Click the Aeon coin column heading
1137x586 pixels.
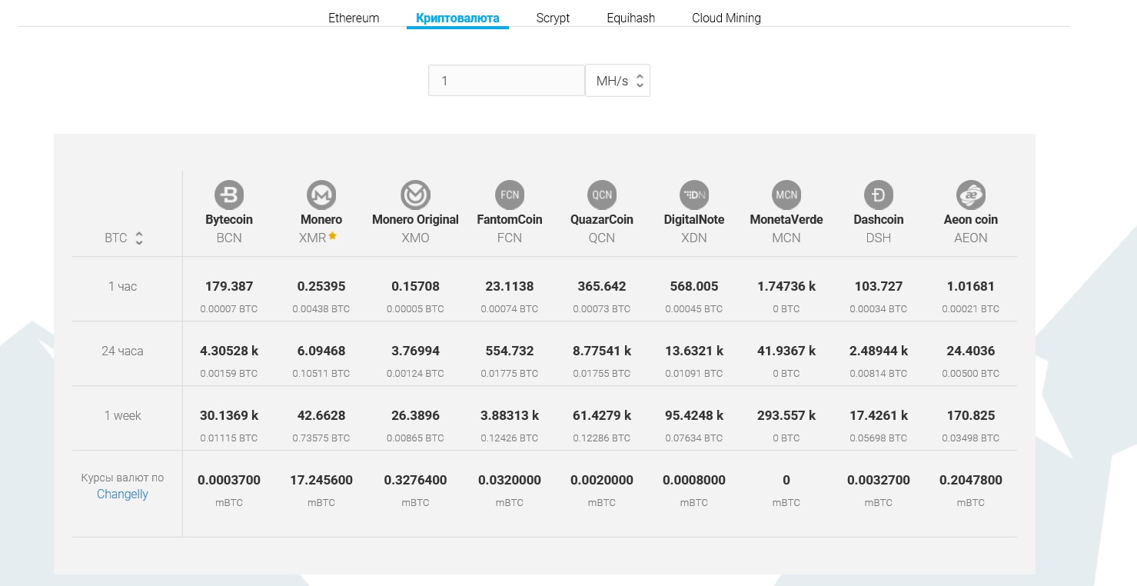tap(971, 219)
